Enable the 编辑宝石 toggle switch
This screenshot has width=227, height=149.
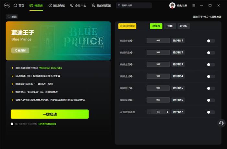point(211,65)
